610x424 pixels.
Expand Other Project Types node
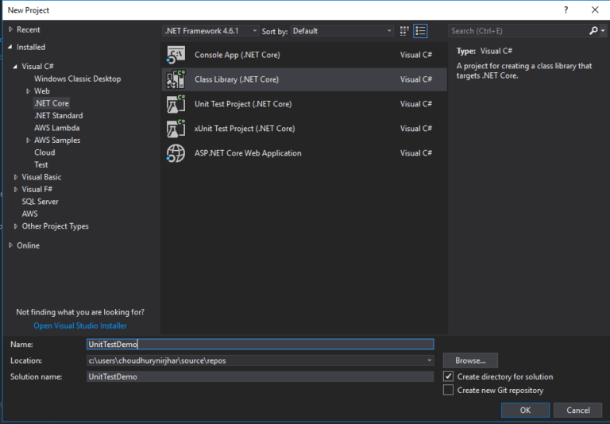[16, 226]
